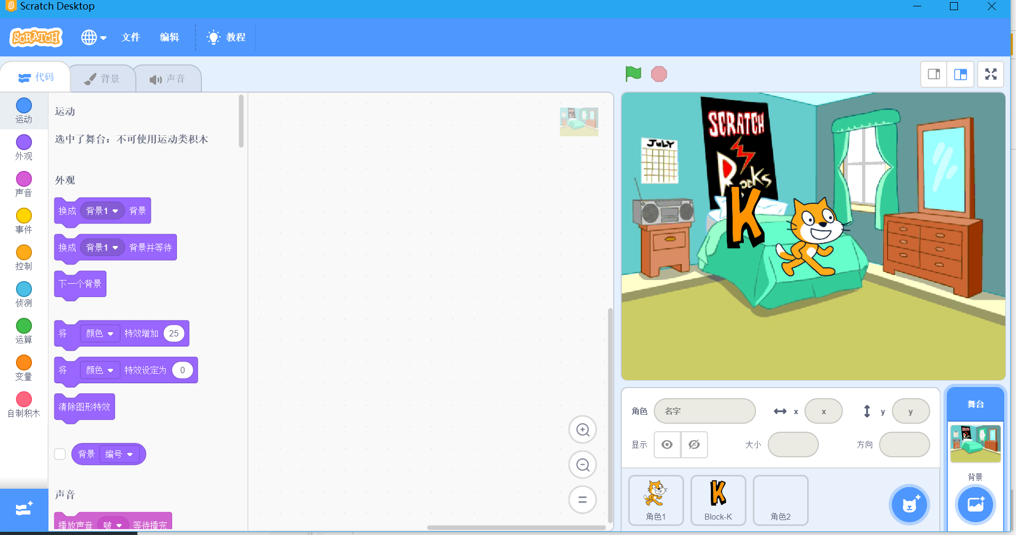Click the Scratch logo
The image size is (1016, 535).
(36, 37)
